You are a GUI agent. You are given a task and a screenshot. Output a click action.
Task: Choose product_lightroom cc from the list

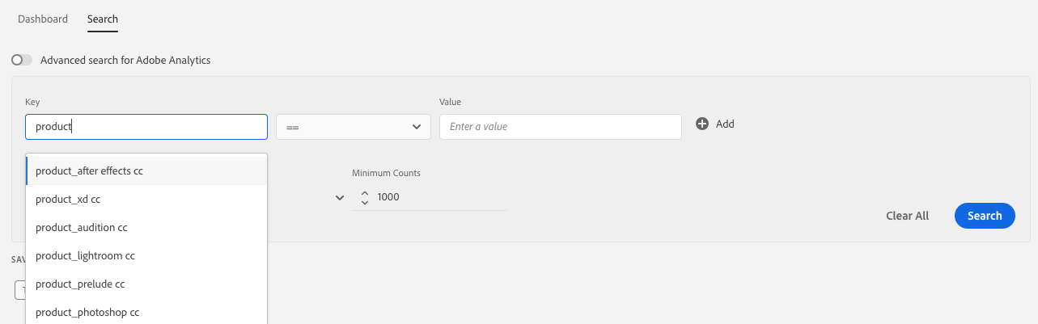click(x=146, y=256)
